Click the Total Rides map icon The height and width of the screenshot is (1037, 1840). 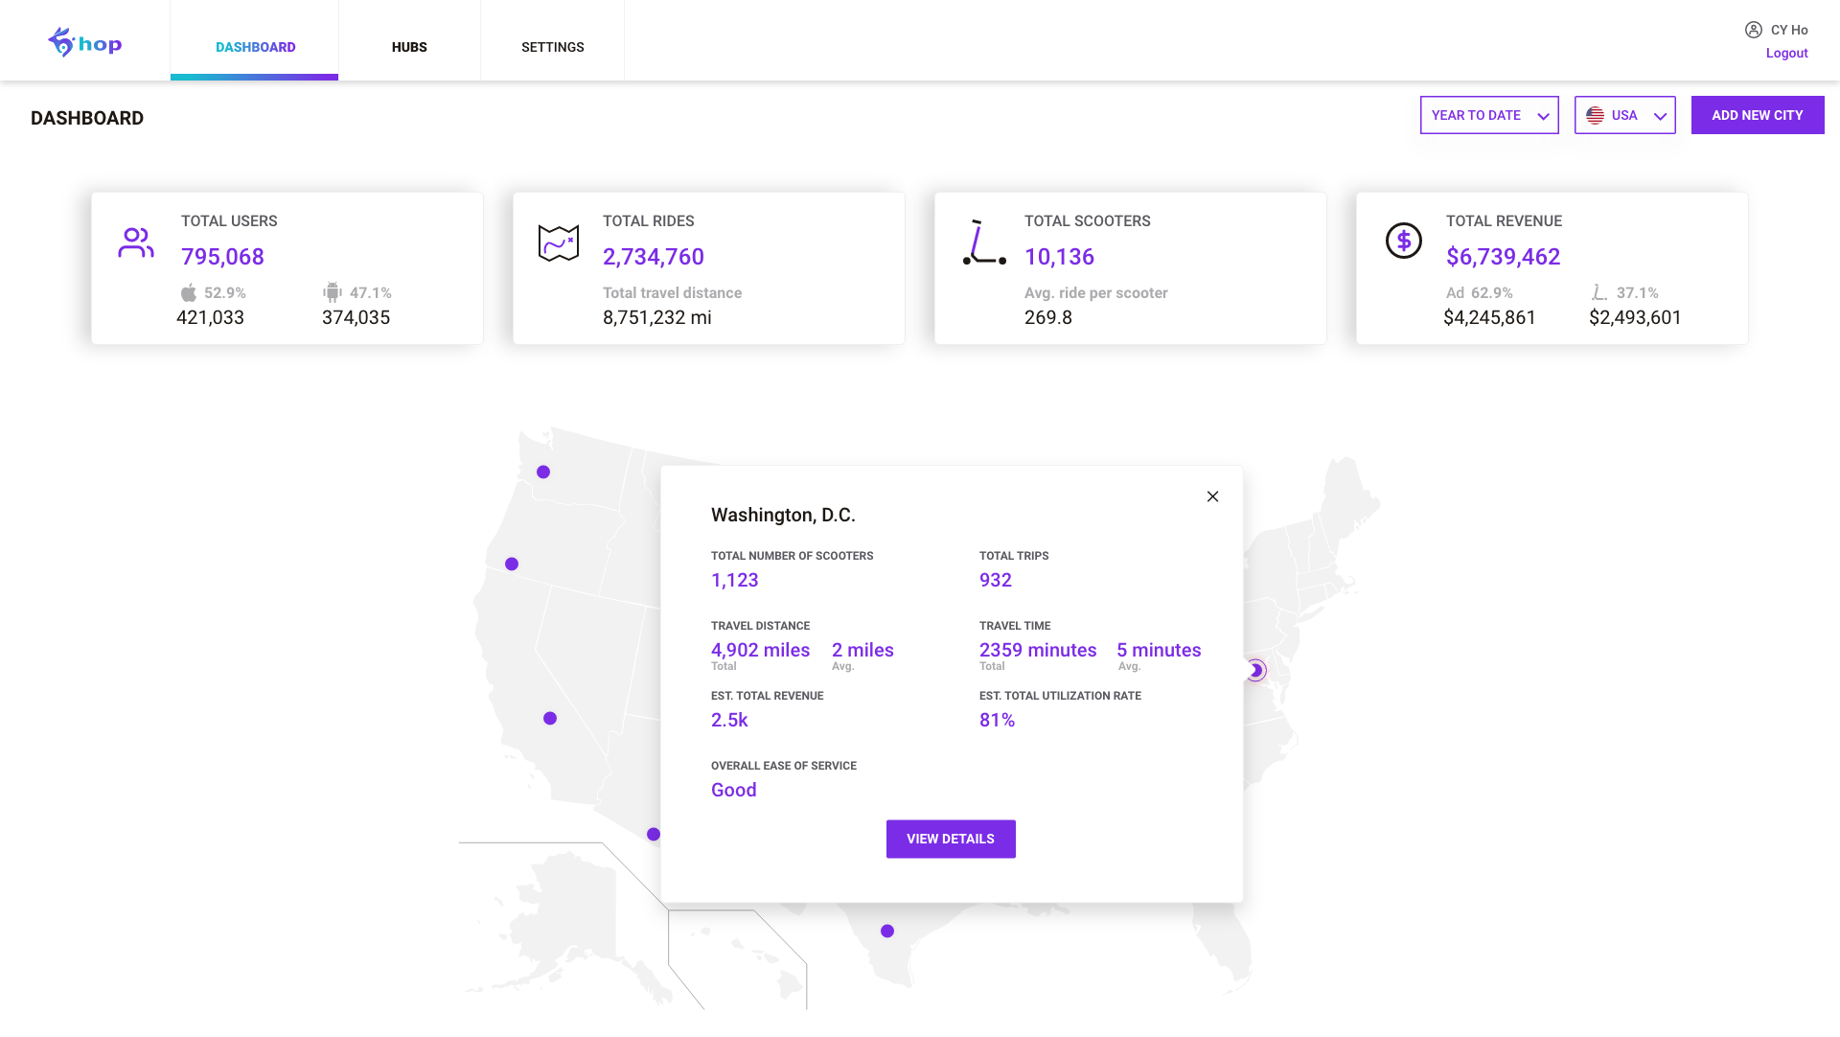[x=559, y=242]
